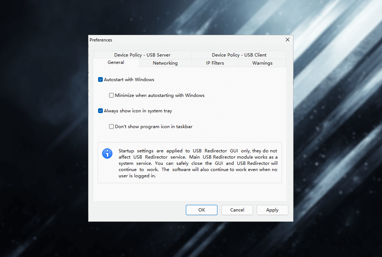This screenshot has width=382, height=257.
Task: Uncheck Always show icon in system tray
Action: coord(100,111)
